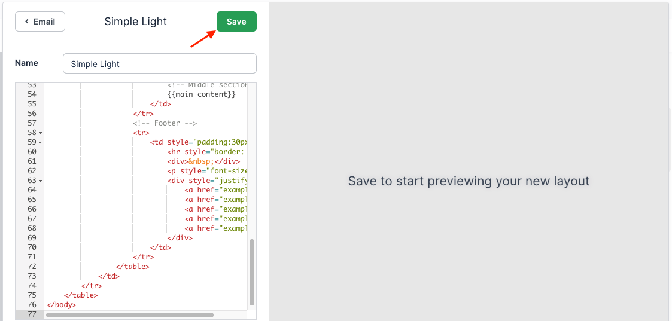
Task: Click the preview message about saving layout
Action: coord(469,181)
